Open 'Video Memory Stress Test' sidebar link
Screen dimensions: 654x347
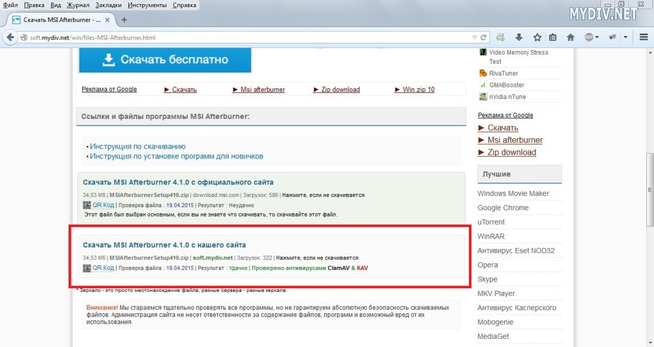[x=518, y=57]
